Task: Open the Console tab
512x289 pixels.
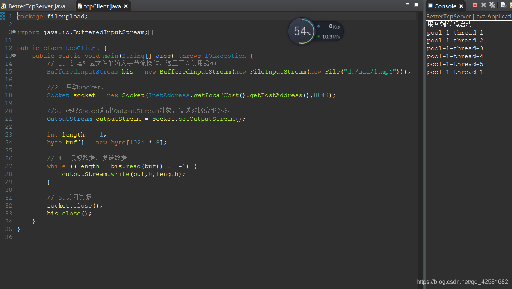Action: click(x=445, y=6)
